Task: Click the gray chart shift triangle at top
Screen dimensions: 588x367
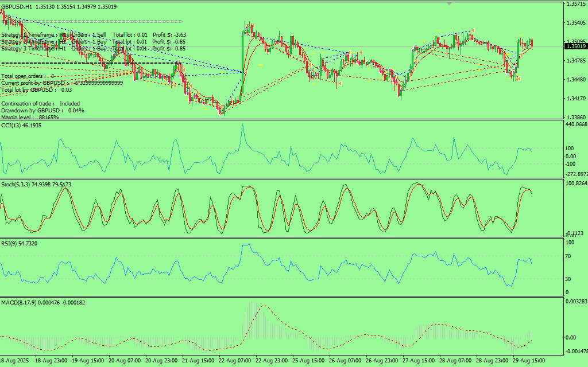Action: [449, 3]
